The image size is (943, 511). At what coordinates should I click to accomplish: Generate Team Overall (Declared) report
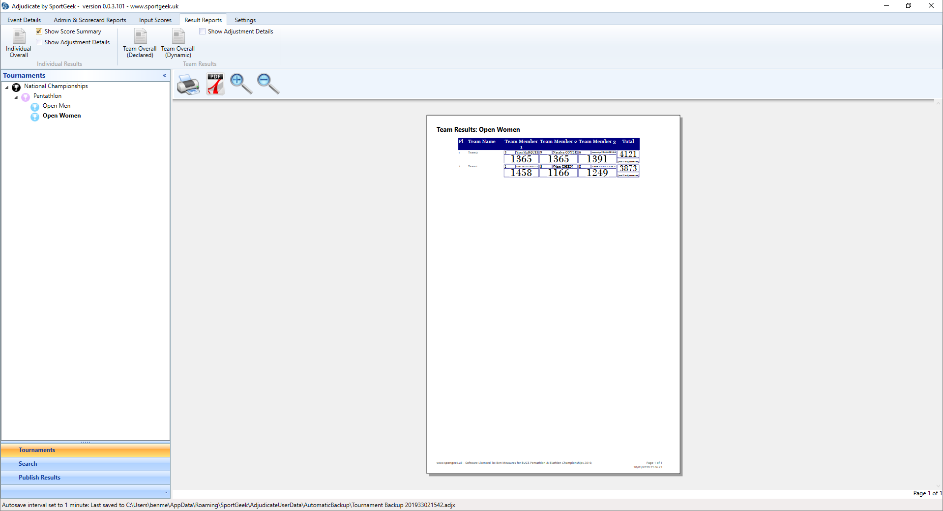[140, 43]
